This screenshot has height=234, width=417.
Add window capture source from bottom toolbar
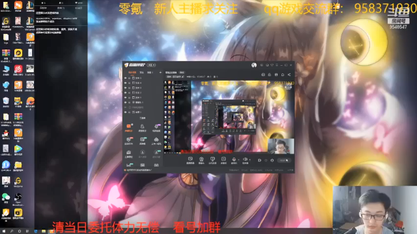point(223,160)
